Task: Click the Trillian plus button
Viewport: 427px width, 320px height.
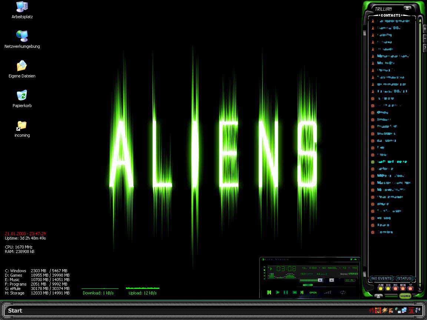Action: click(425, 29)
